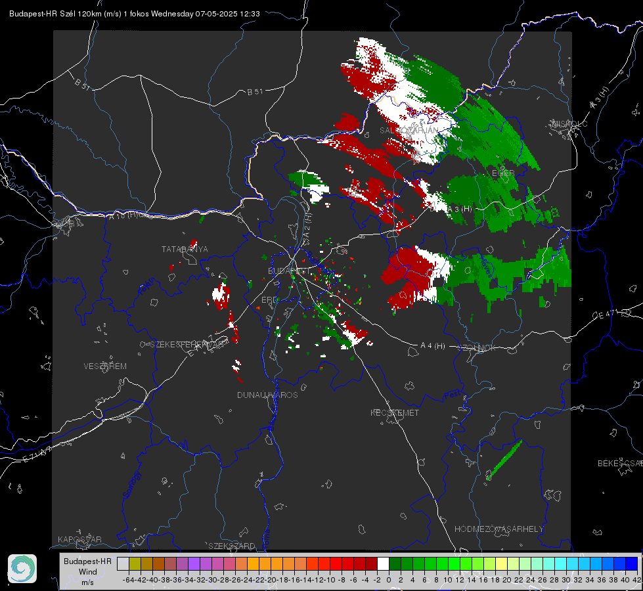Select the yellow swatch between 18 and 20
The width and height of the screenshot is (643, 591).
click(502, 563)
